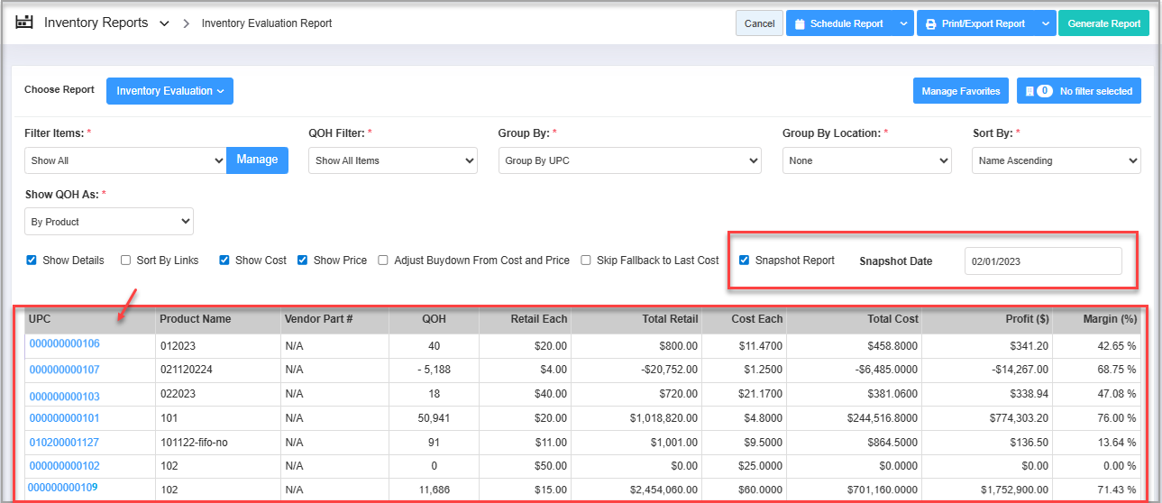Click the calendar icon on Schedule Report
Image resolution: width=1162 pixels, height=503 pixels.
(x=799, y=23)
